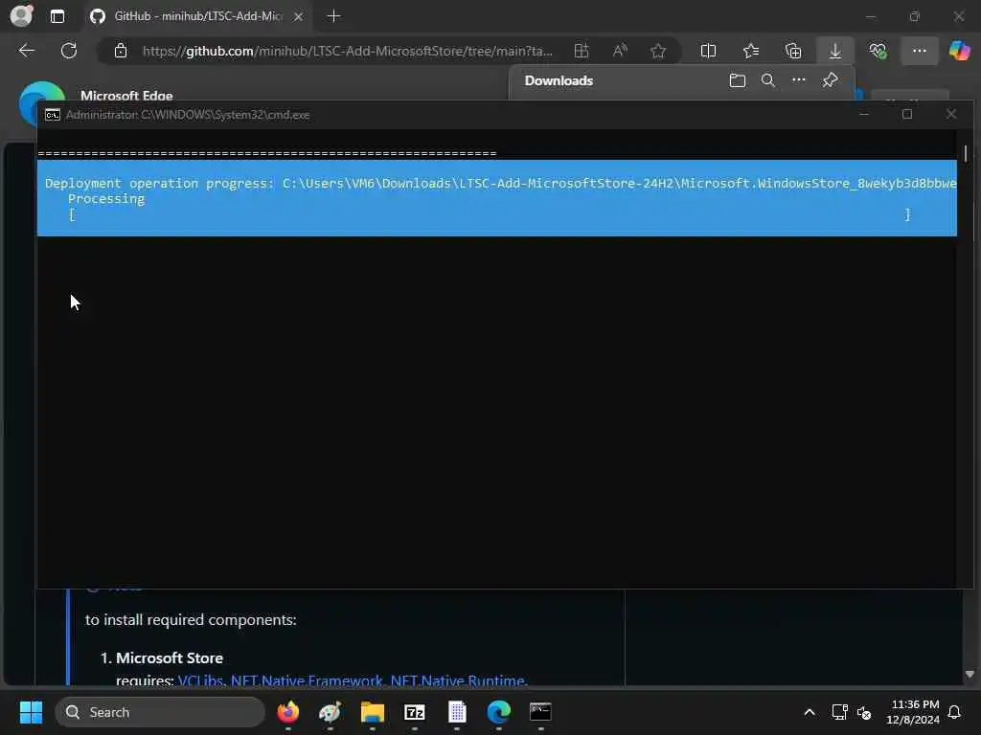
Task: Open the Edge profile avatar
Action: pos(21,15)
